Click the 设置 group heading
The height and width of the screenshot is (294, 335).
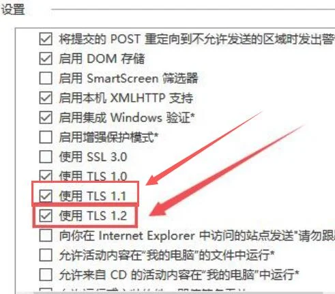(x=13, y=10)
